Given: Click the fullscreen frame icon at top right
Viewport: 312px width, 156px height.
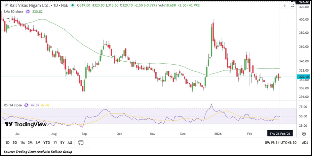Looking at the screenshot, I should (x=292, y=6).
